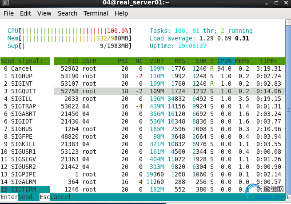Click the scrollbar up arrow
Screen dimensions: 291x204
click(x=288, y=23)
